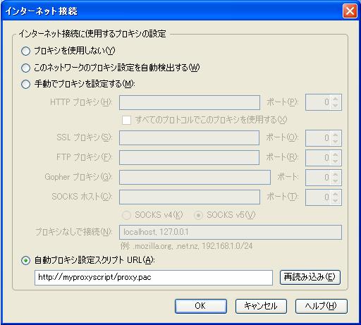Image resolution: width=361 pixels, height=325 pixels.
Task: Select the プロキシを使用しない radio button
Action: (x=25, y=51)
